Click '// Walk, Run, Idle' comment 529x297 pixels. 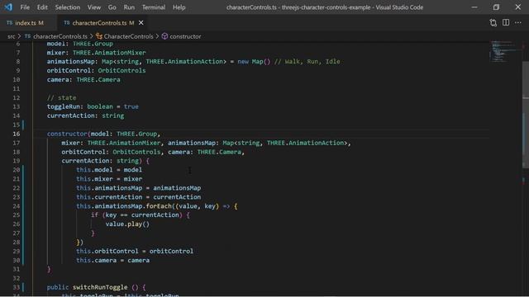[307, 62]
